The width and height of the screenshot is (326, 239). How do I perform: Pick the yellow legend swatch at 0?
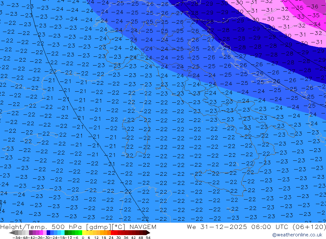(84, 233)
